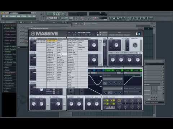The image size is (173, 129).
Task: Open the HELP menu in FL Studio
Action: tap(34, 16)
